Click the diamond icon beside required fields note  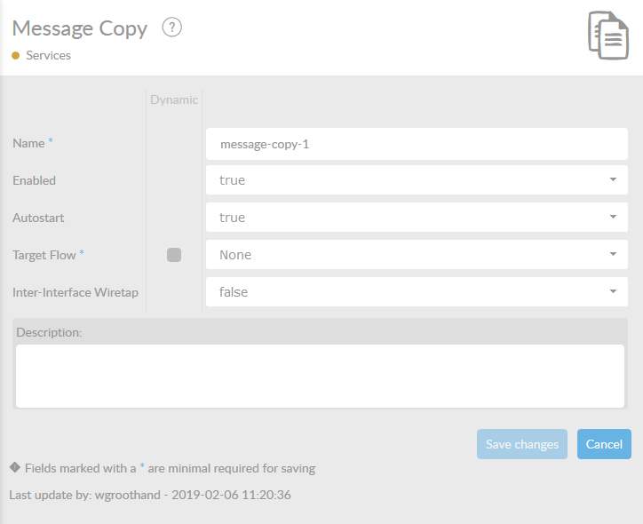point(14,467)
